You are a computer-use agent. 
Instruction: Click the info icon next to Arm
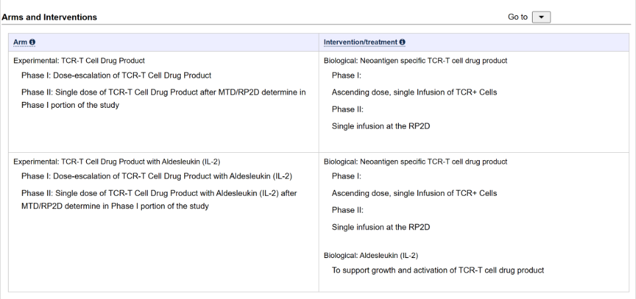pyautogui.click(x=32, y=42)
